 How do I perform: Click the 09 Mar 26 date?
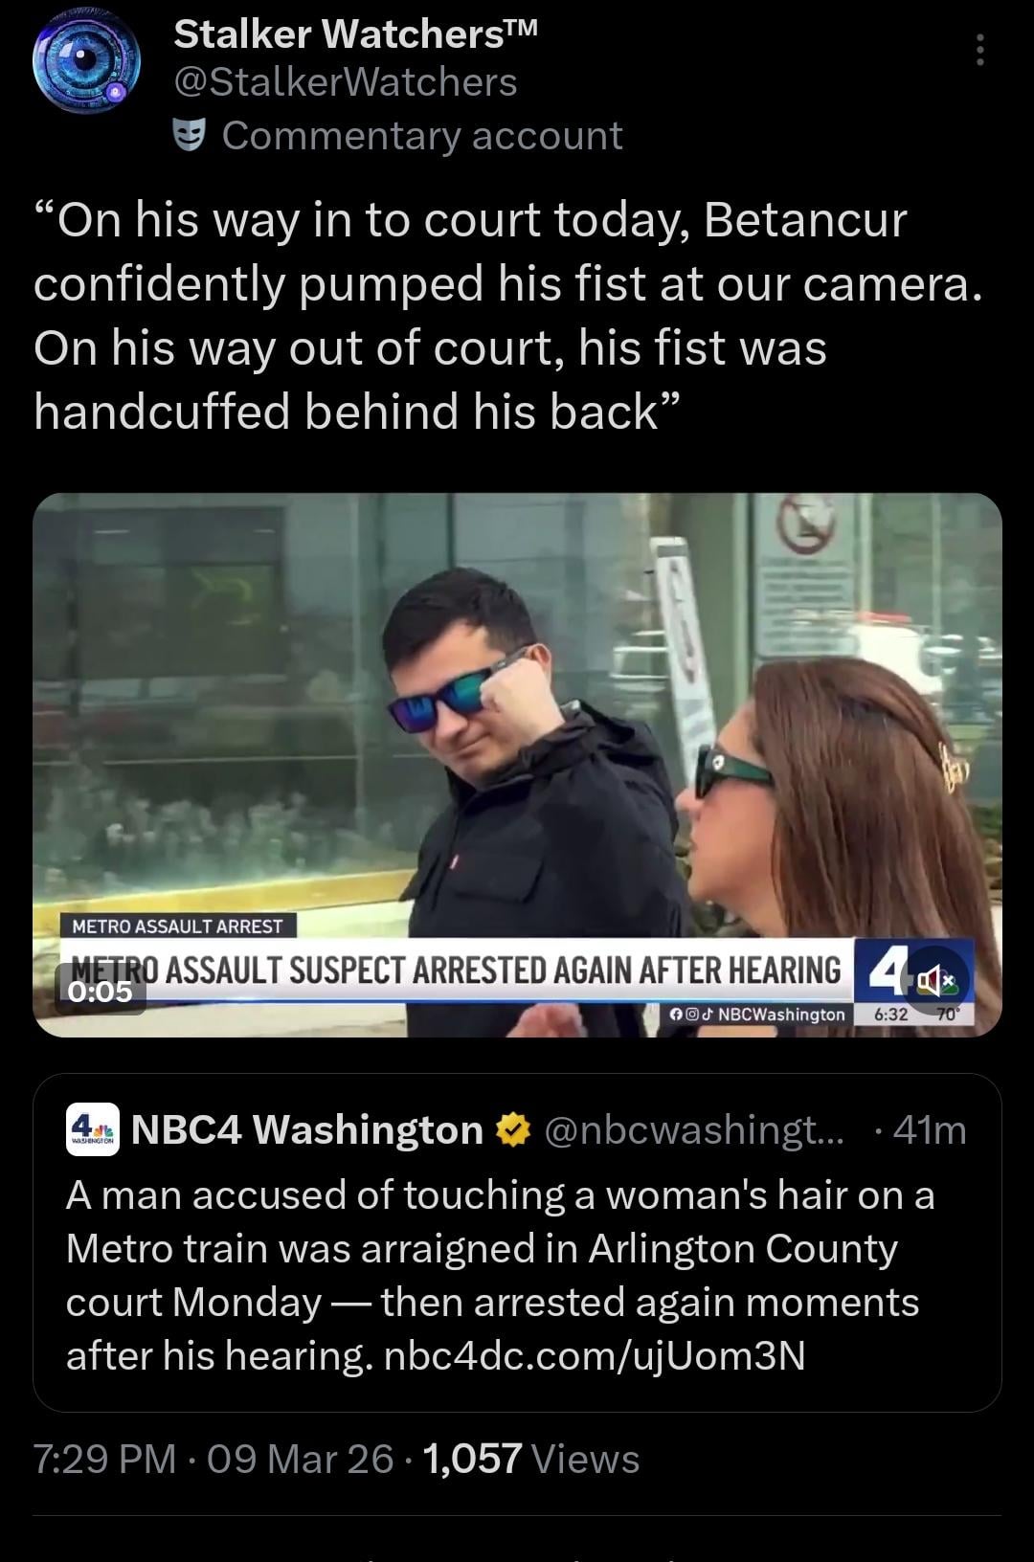(300, 1459)
